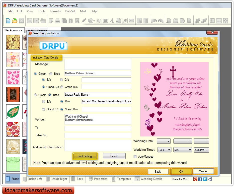234x194 pixels.
Task: Share on Facebook icon
Action: 200,179
